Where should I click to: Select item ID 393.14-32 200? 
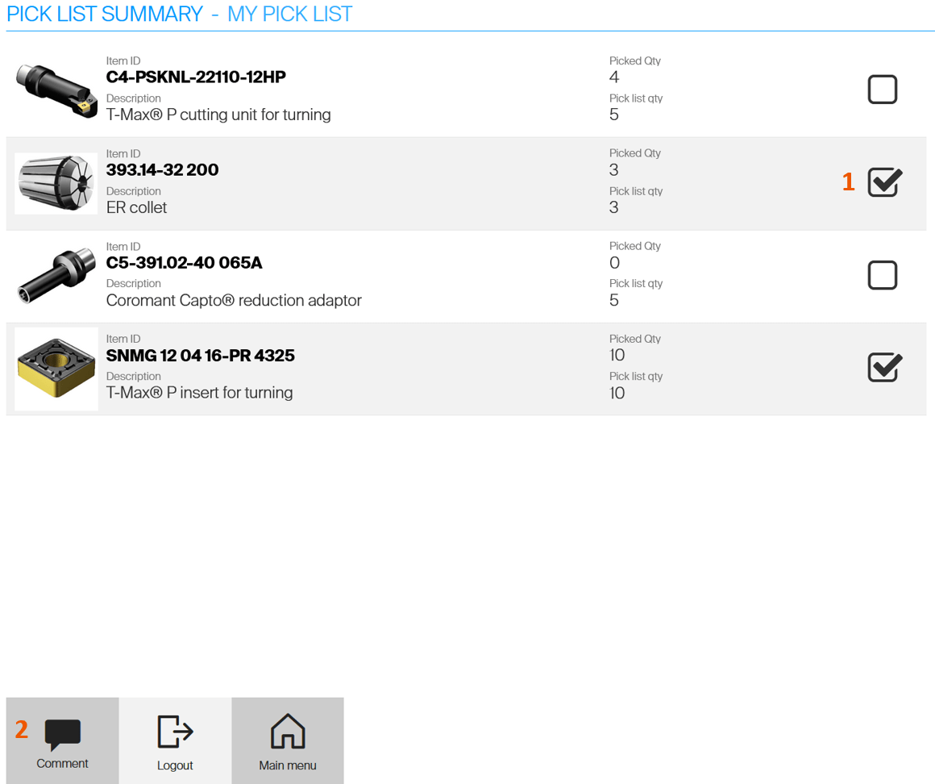pyautogui.click(x=162, y=170)
